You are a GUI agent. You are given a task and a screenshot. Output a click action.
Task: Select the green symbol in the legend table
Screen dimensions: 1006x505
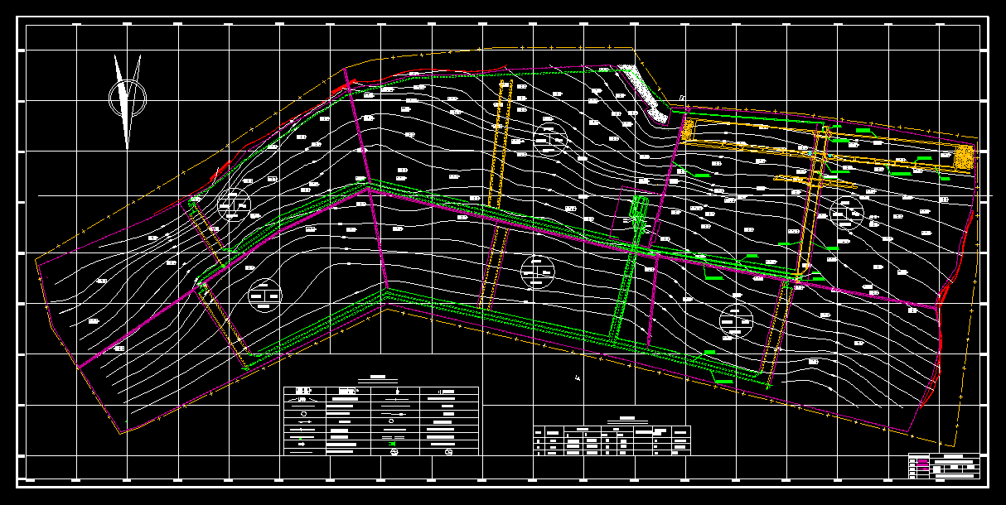[x=394, y=444]
